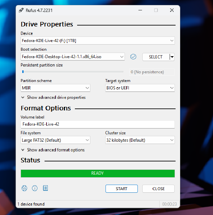Click the '1 device found' status text
213x215 pixels.
(31, 204)
